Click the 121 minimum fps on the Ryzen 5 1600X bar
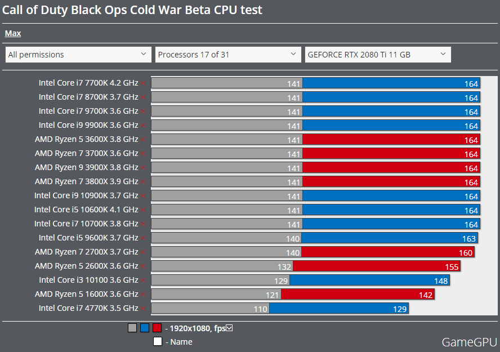Viewport: 500px width, 352px height. tap(273, 295)
